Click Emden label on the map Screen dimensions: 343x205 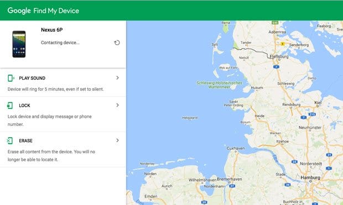[150, 196]
